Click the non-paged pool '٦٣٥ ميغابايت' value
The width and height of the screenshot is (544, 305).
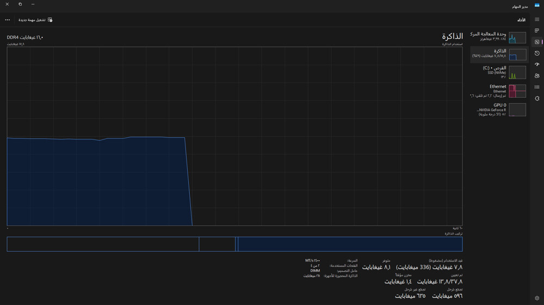(410, 296)
